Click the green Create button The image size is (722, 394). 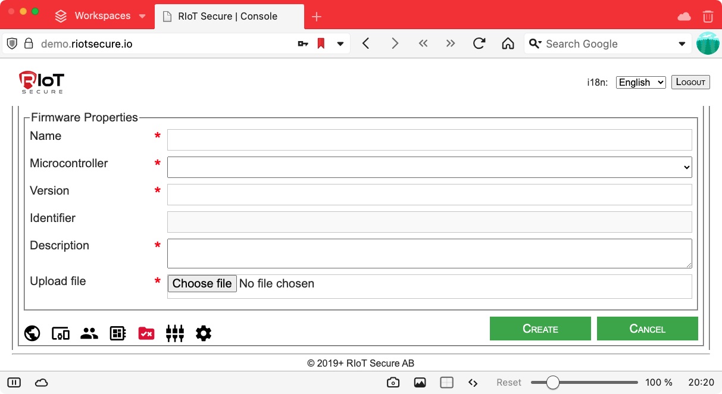540,329
